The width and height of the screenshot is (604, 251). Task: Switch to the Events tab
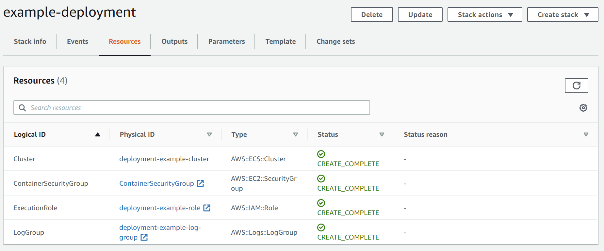(x=77, y=41)
